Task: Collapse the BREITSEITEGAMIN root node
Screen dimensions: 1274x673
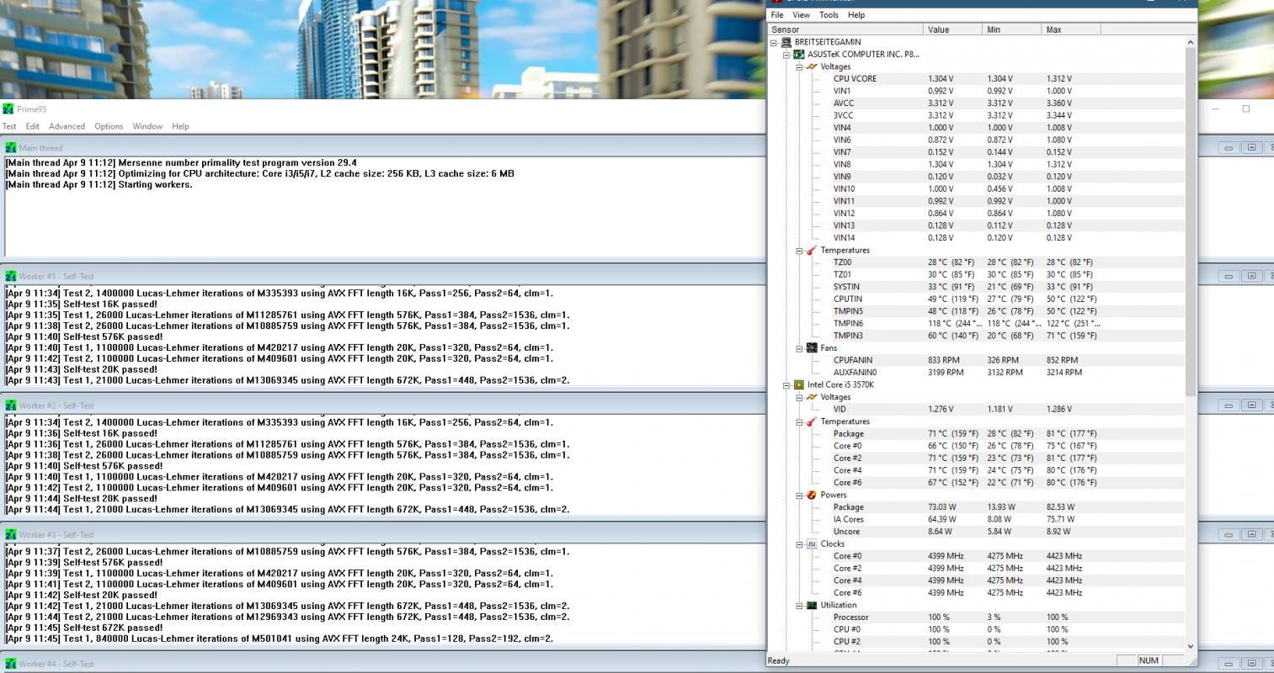Action: [x=774, y=42]
